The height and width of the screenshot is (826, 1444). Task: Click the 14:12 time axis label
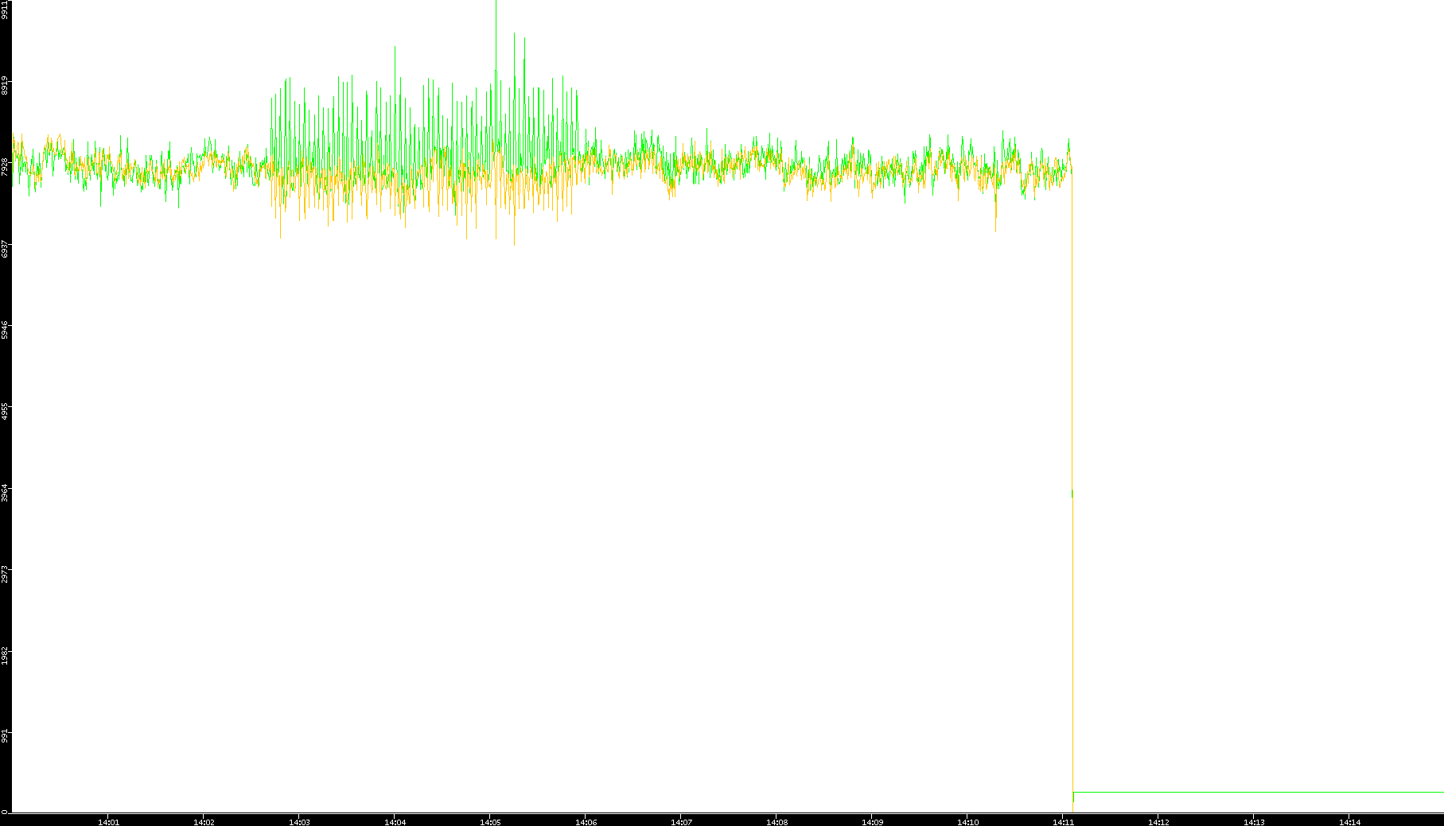(x=1158, y=822)
